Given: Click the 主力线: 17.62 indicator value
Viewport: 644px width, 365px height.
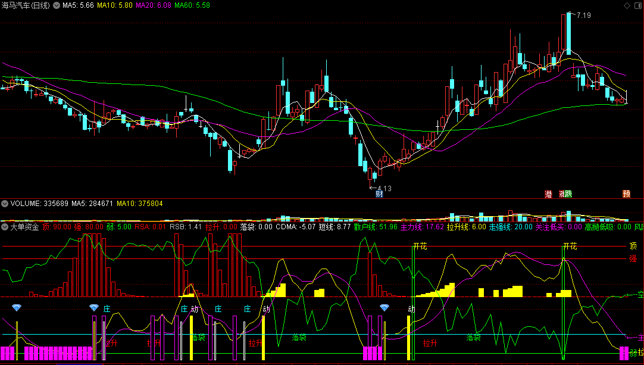Looking at the screenshot, I should (422, 227).
